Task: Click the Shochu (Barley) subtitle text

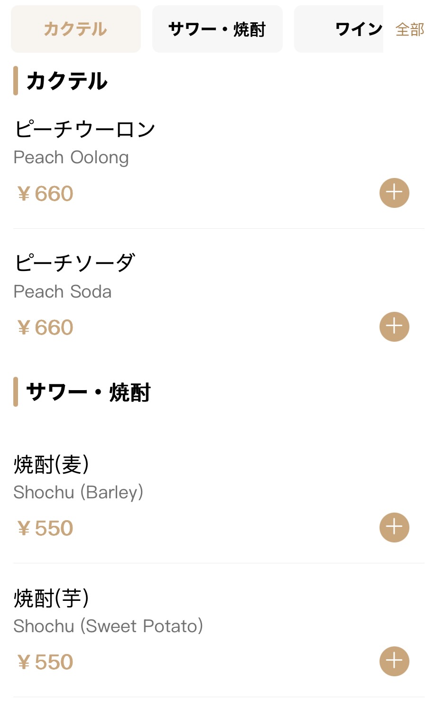Action: pyautogui.click(x=78, y=492)
